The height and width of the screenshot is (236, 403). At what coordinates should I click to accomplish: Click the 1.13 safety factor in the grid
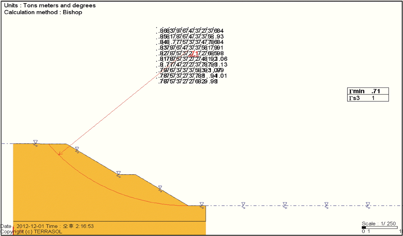(x=221, y=65)
